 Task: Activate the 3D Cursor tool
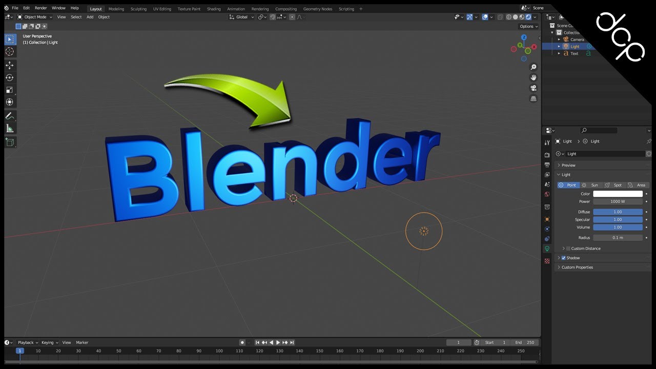point(10,52)
